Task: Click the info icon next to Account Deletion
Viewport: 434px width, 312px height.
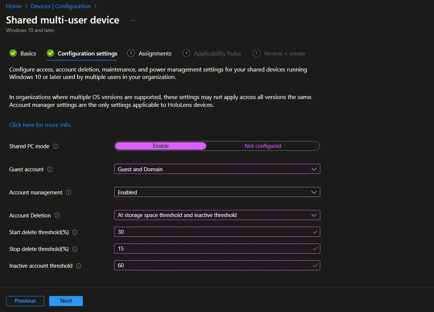Action: (x=57, y=215)
